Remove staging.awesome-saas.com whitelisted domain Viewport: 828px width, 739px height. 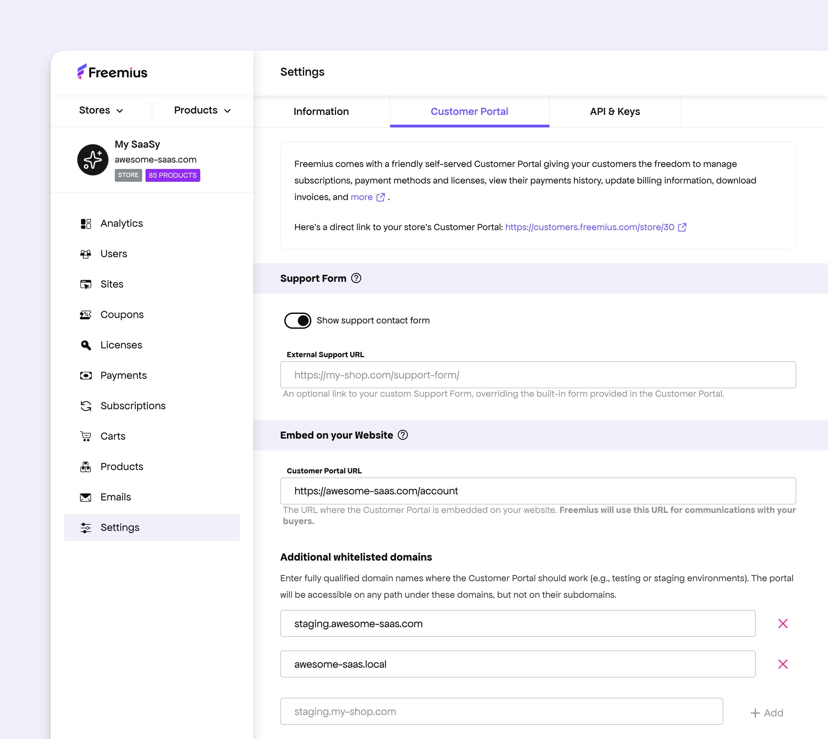(782, 623)
